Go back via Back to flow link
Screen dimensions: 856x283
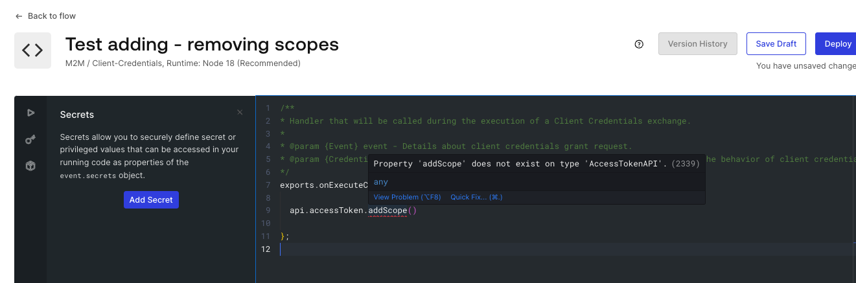pos(45,16)
